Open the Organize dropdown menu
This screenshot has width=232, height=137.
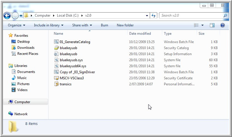pyautogui.click(x=16, y=25)
